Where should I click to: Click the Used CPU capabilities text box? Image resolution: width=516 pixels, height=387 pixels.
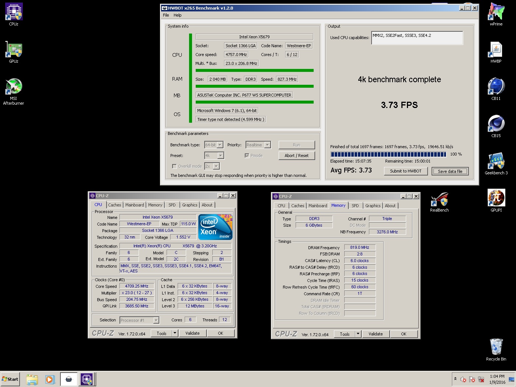pos(417,38)
